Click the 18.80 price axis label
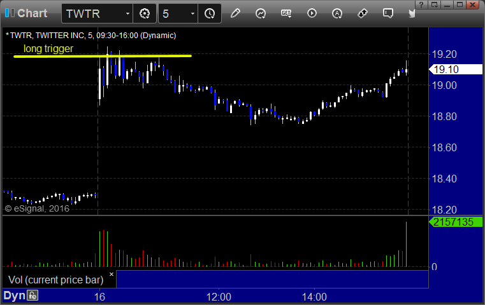Viewport: 485px width, 305px height. pos(444,116)
